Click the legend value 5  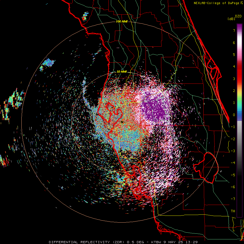(x=234, y=54)
